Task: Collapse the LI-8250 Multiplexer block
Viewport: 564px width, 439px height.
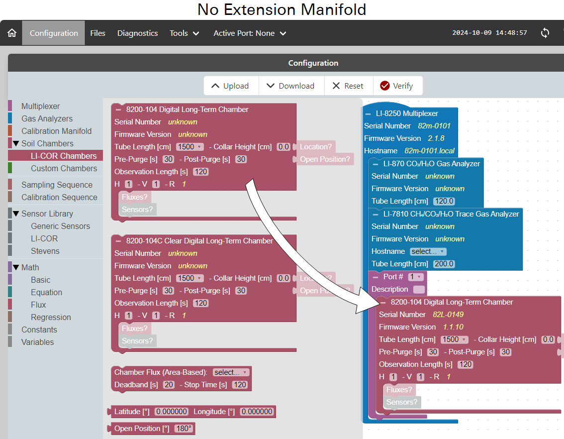Action: [x=368, y=113]
